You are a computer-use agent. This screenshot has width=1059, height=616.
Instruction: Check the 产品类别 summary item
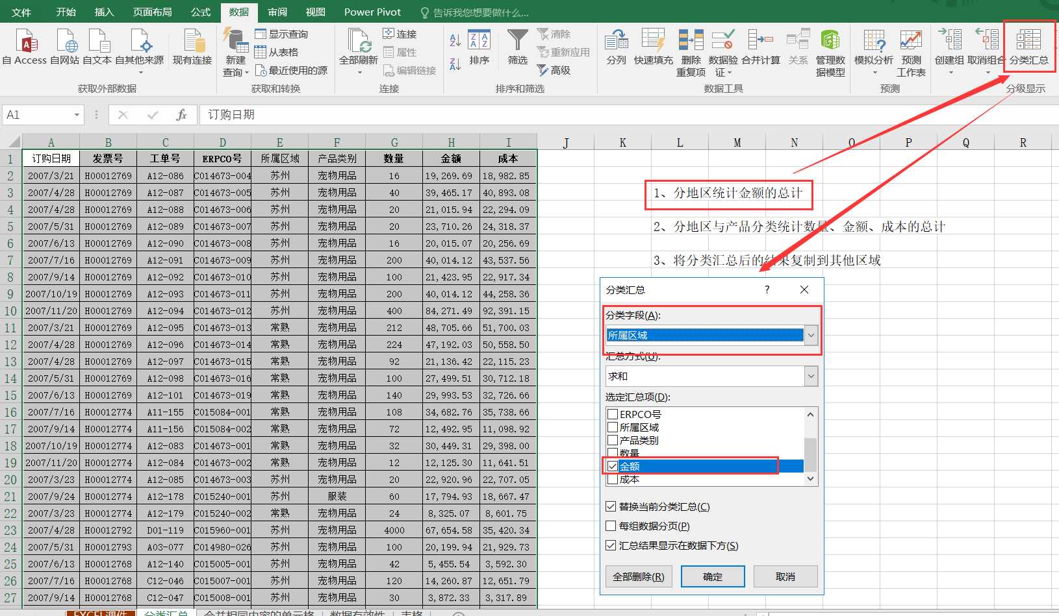(613, 440)
